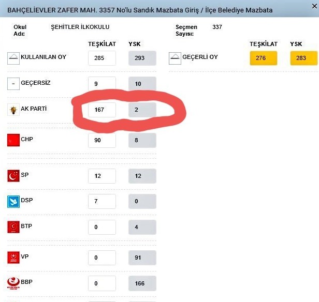Click the DSP TEŞKİLAT vote field
This screenshot has width=319, height=302.
tap(102, 201)
